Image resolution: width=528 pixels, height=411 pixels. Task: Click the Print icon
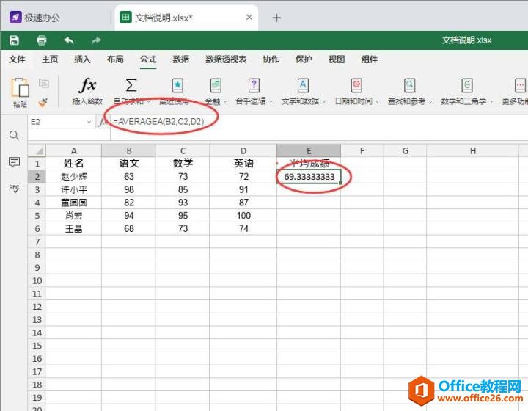pyautogui.click(x=41, y=40)
